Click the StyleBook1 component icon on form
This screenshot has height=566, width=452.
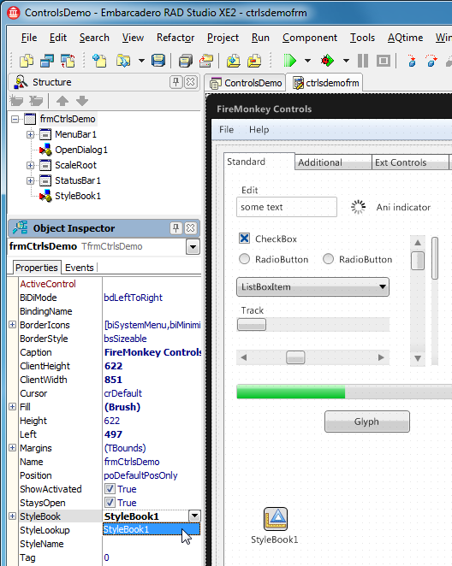[x=276, y=519]
